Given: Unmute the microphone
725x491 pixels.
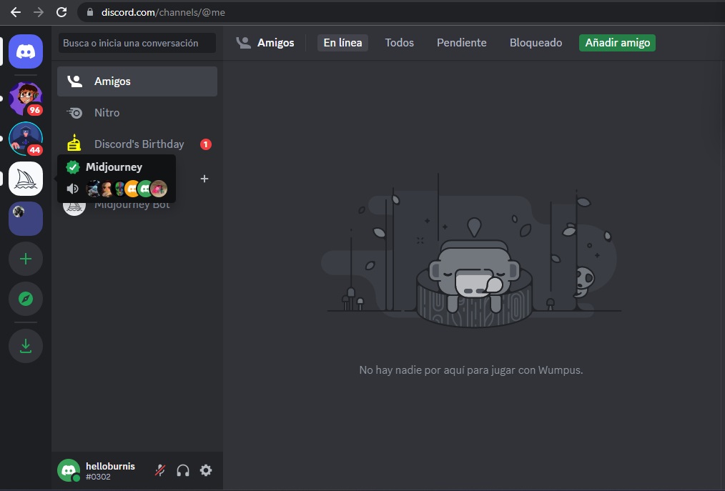Looking at the screenshot, I should (160, 471).
